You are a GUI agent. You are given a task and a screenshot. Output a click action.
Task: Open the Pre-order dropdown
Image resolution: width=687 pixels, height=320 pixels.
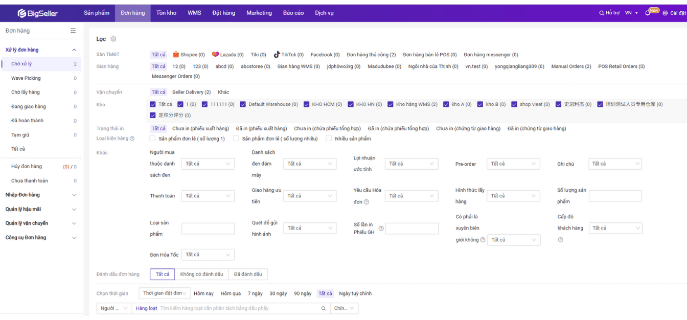(x=513, y=164)
